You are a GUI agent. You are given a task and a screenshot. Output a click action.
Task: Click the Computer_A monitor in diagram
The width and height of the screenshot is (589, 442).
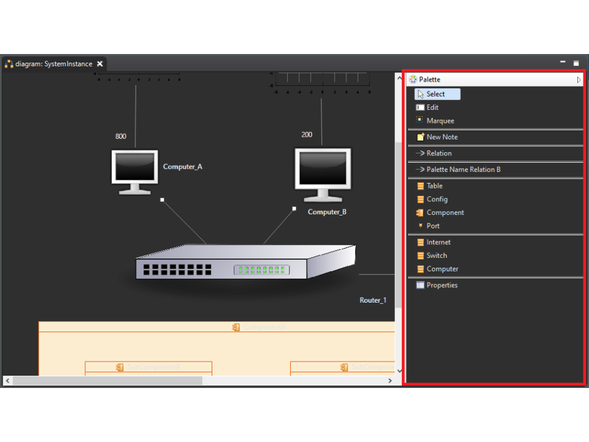pos(134,171)
